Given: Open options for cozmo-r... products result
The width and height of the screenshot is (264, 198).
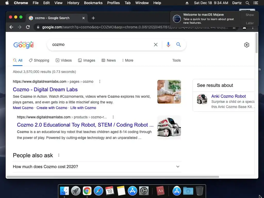Looking at the screenshot, I should coord(113,117).
